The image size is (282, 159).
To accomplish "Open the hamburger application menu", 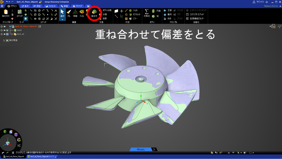I will (x=2, y=6).
